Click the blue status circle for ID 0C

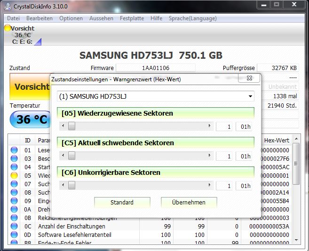click(14, 227)
